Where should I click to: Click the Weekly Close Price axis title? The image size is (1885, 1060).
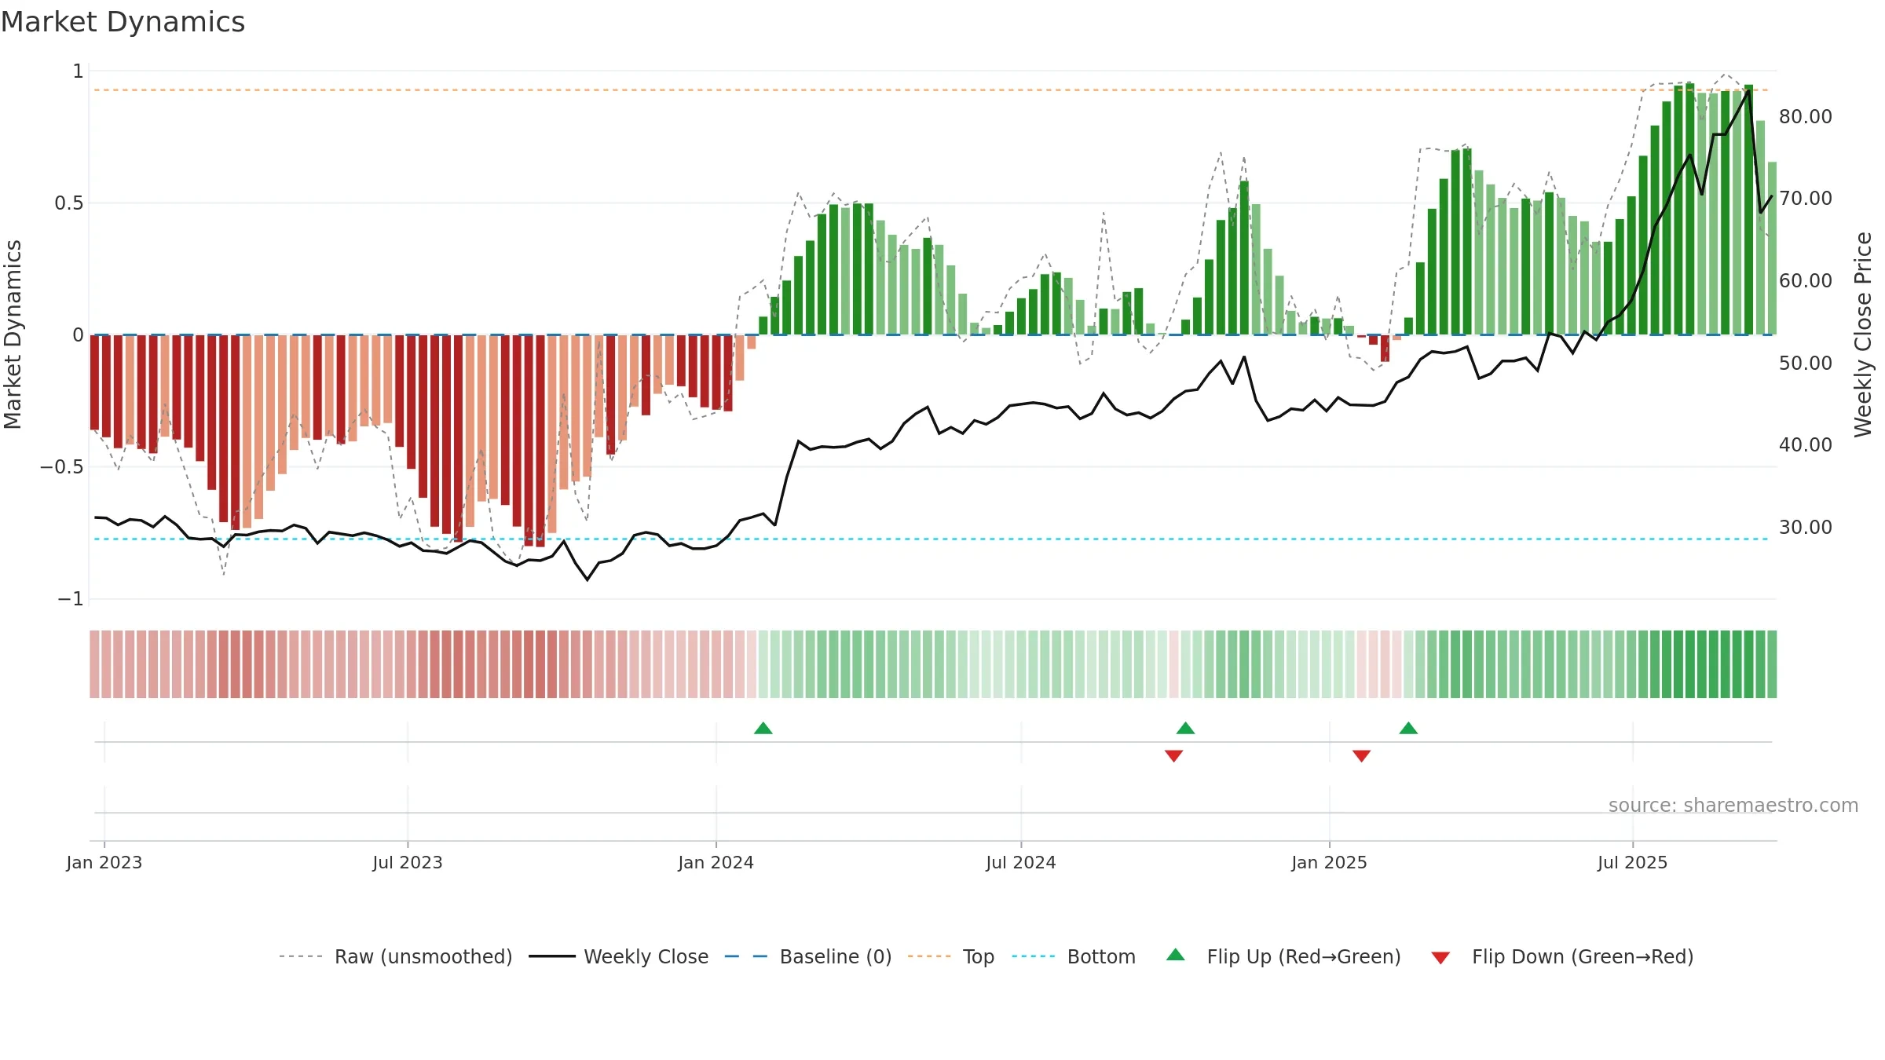1863,334
